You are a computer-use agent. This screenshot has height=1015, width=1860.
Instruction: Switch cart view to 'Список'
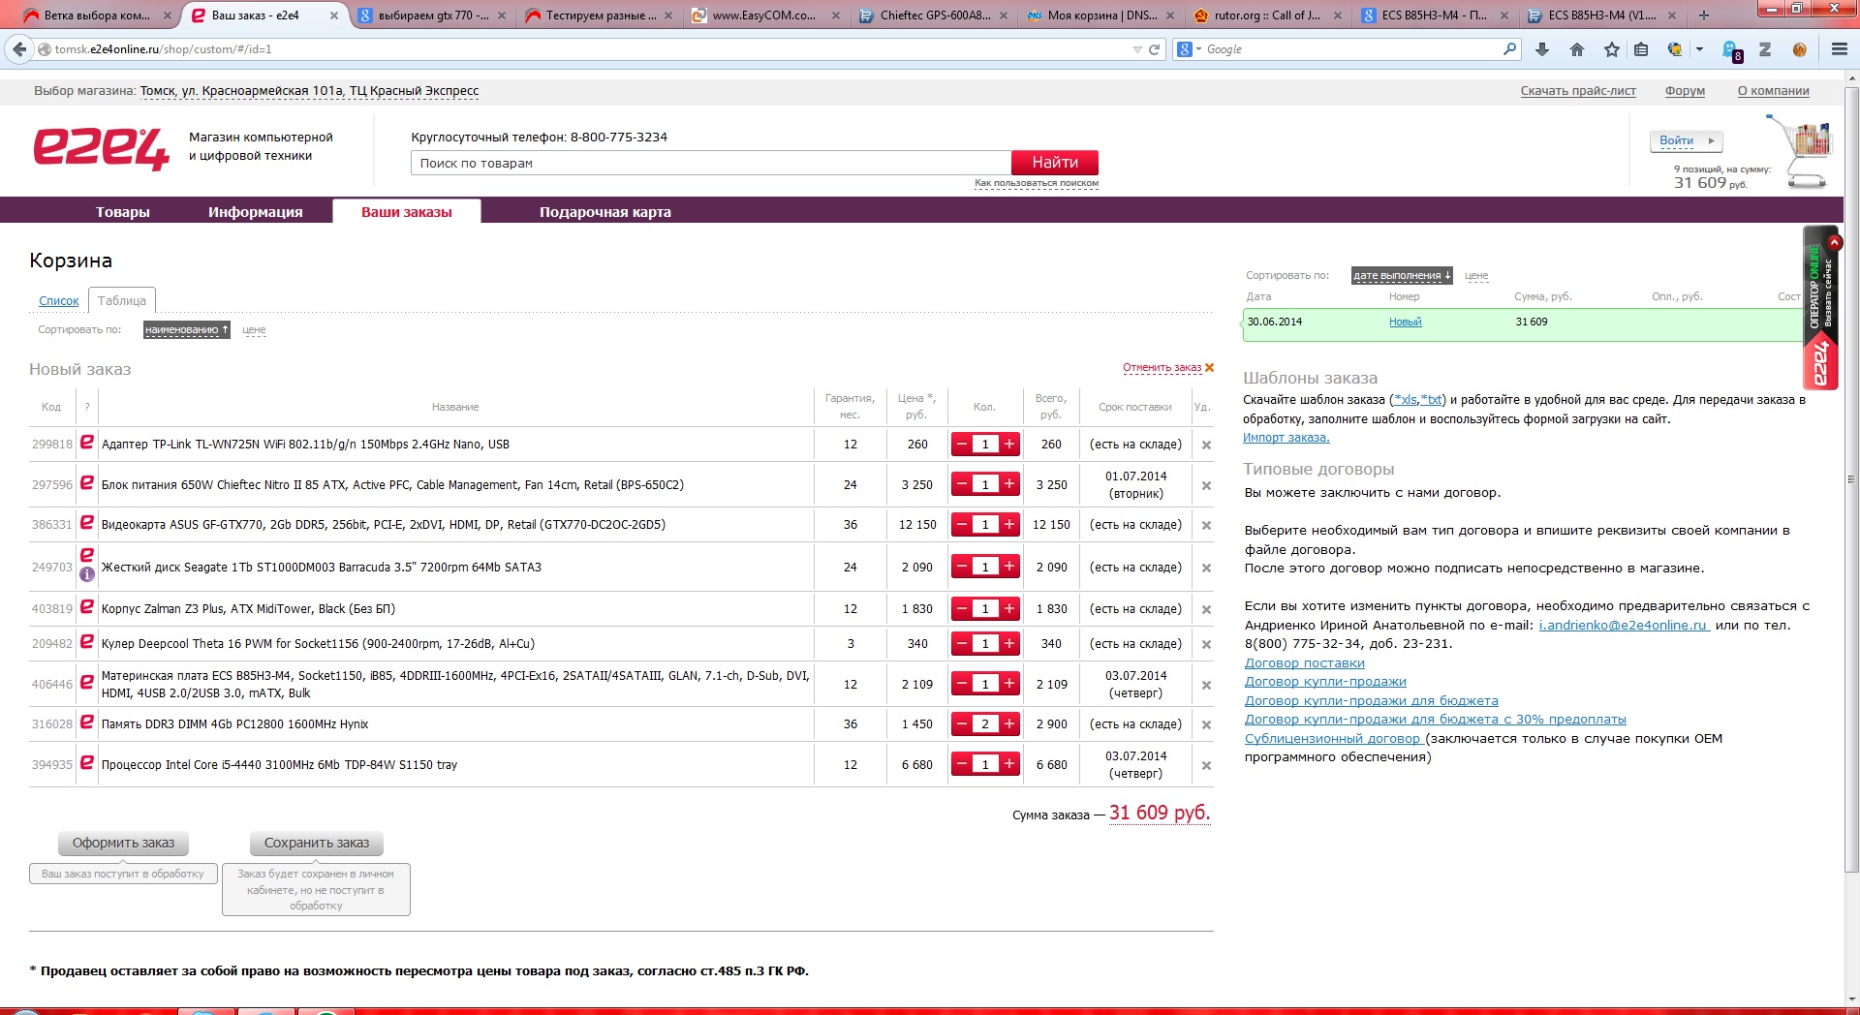click(58, 301)
